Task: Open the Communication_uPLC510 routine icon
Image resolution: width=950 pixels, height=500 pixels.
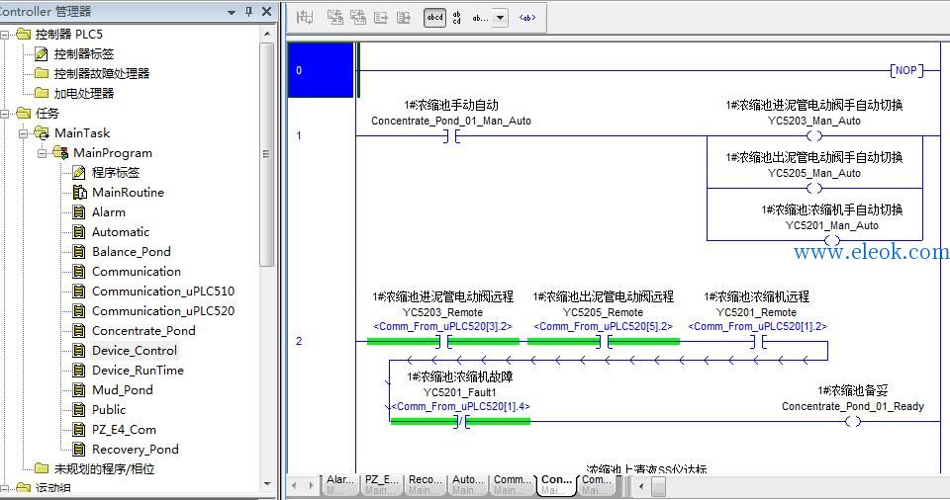Action: [x=79, y=292]
